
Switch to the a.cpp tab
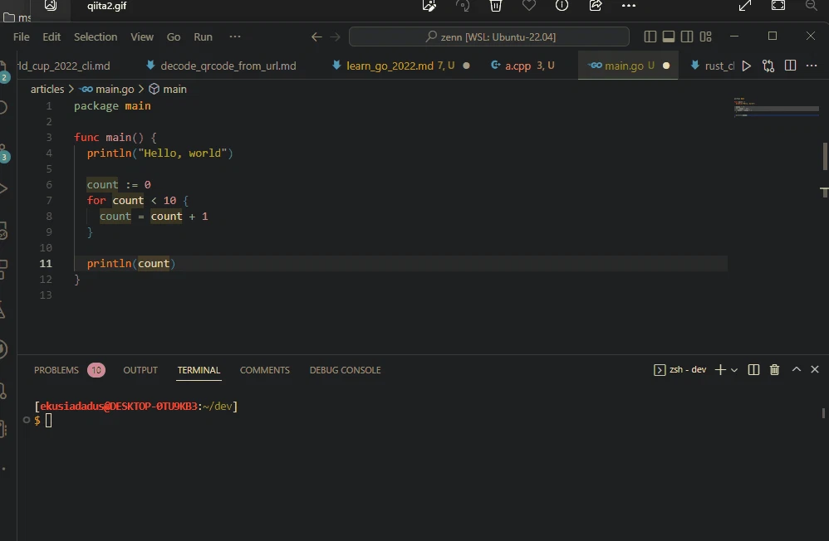point(522,66)
